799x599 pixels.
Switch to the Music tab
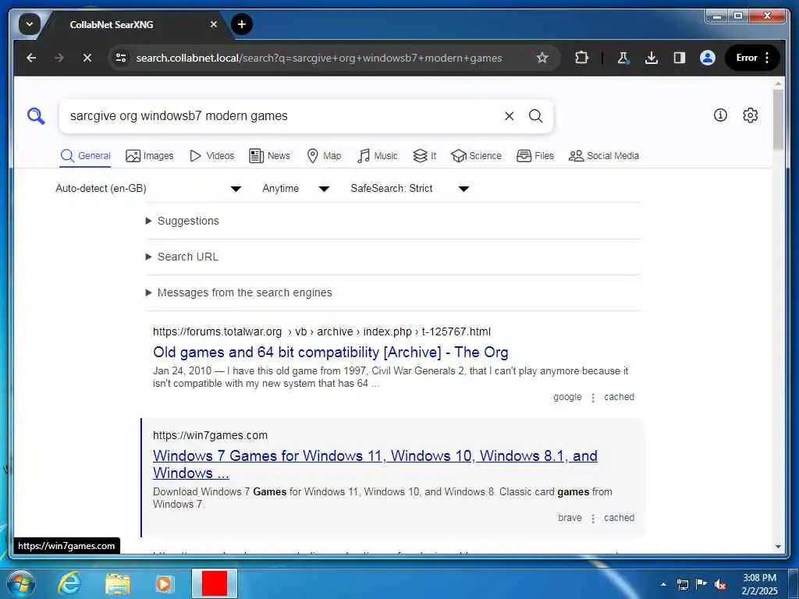coord(377,156)
